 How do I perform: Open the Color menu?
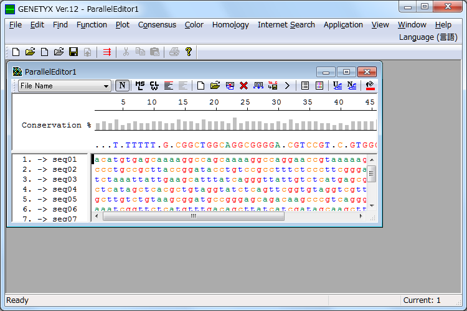tap(194, 25)
